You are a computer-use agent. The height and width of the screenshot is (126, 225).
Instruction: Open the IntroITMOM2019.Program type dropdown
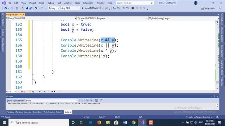point(112,18)
